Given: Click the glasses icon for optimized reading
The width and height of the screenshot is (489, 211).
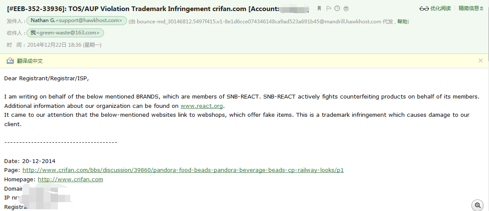Looking at the screenshot, I should click(x=424, y=8).
